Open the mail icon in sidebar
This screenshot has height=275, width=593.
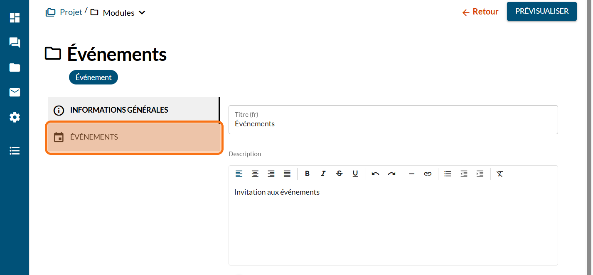[x=15, y=92]
